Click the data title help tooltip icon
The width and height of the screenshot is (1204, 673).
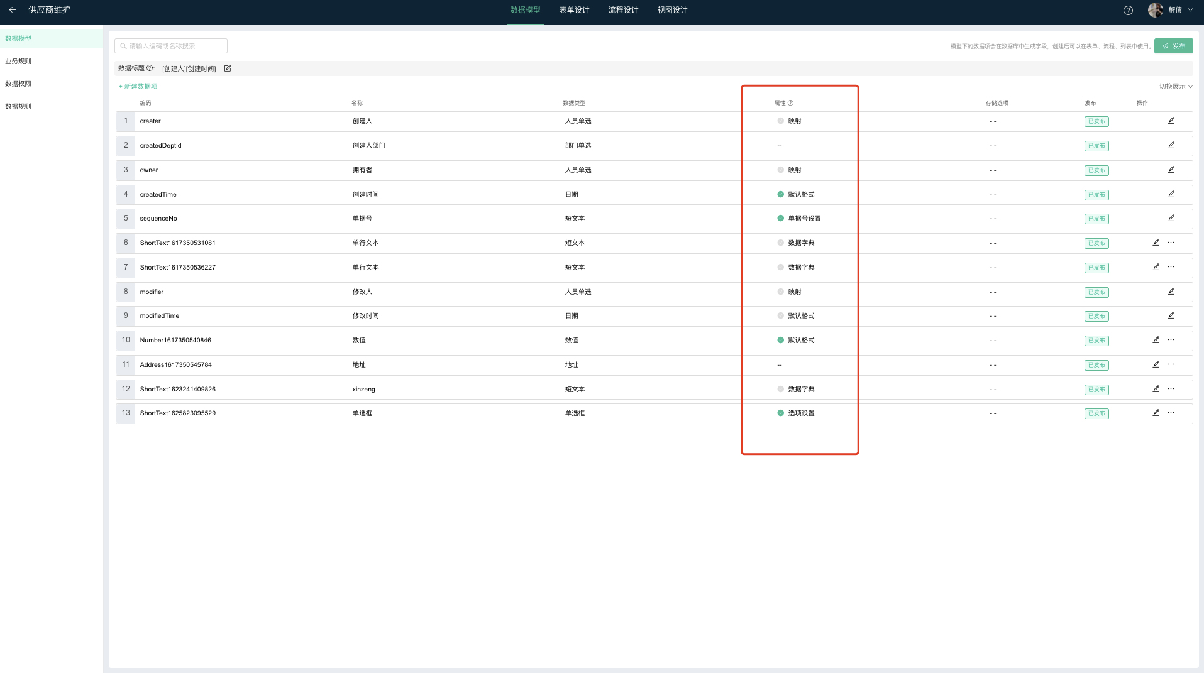click(150, 68)
